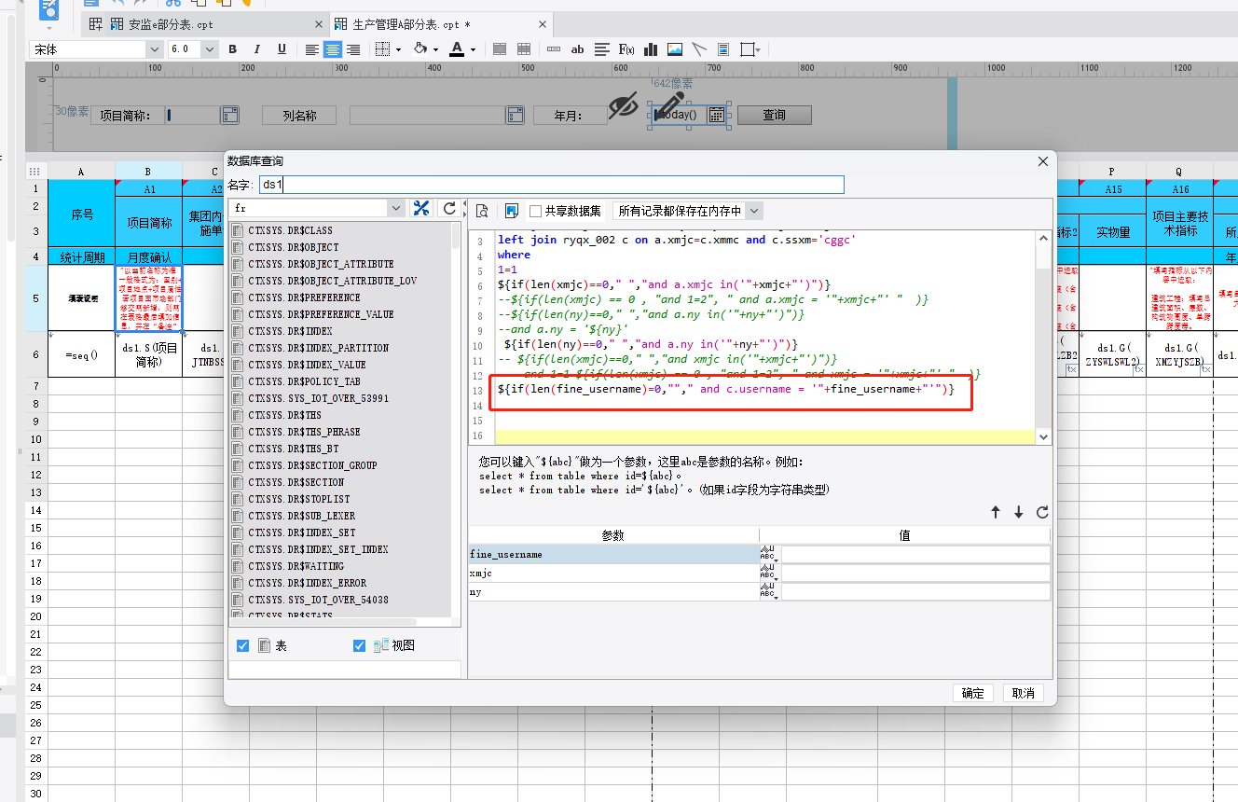Enable the 共享数据集 checkbox
The width and height of the screenshot is (1238, 802).
[536, 211]
